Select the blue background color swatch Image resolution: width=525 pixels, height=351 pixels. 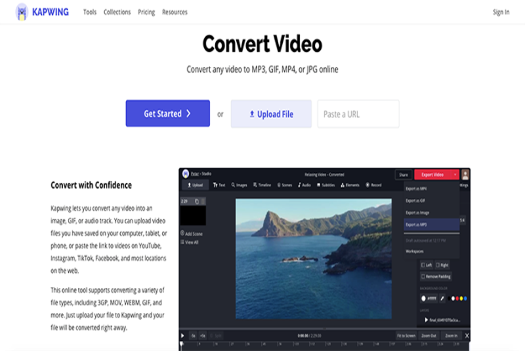pos(465,299)
